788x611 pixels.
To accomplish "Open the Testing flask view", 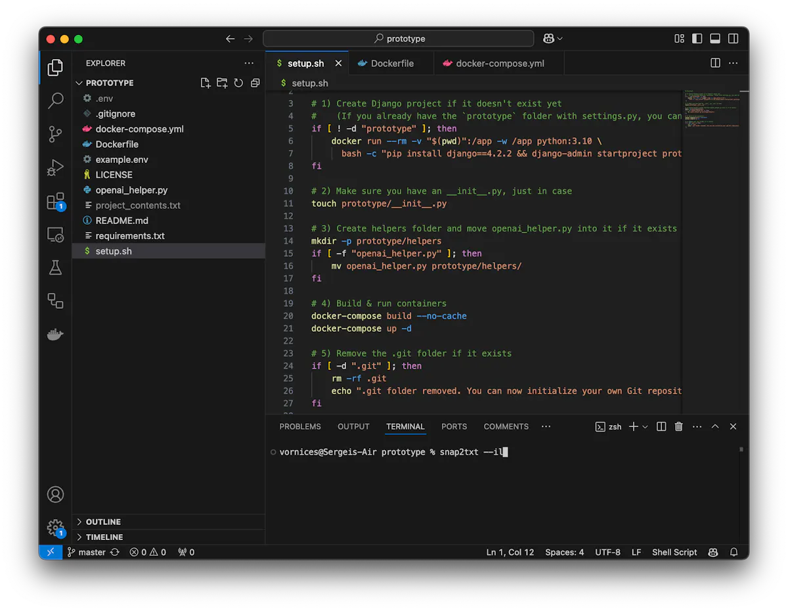I will point(56,267).
